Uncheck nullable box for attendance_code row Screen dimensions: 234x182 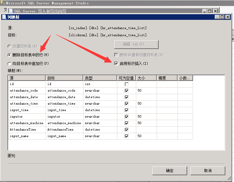[x=127, y=91]
